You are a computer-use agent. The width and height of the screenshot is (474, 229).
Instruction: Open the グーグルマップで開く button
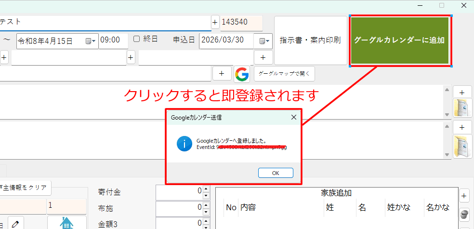[285, 74]
